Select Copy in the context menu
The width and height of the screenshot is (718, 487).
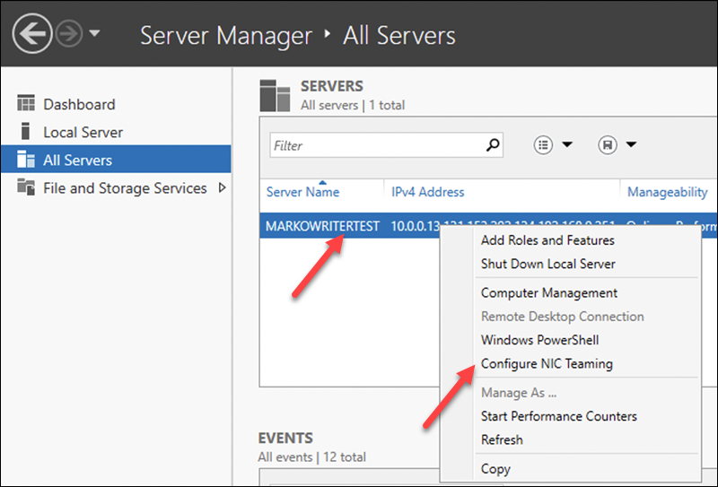tap(495, 469)
